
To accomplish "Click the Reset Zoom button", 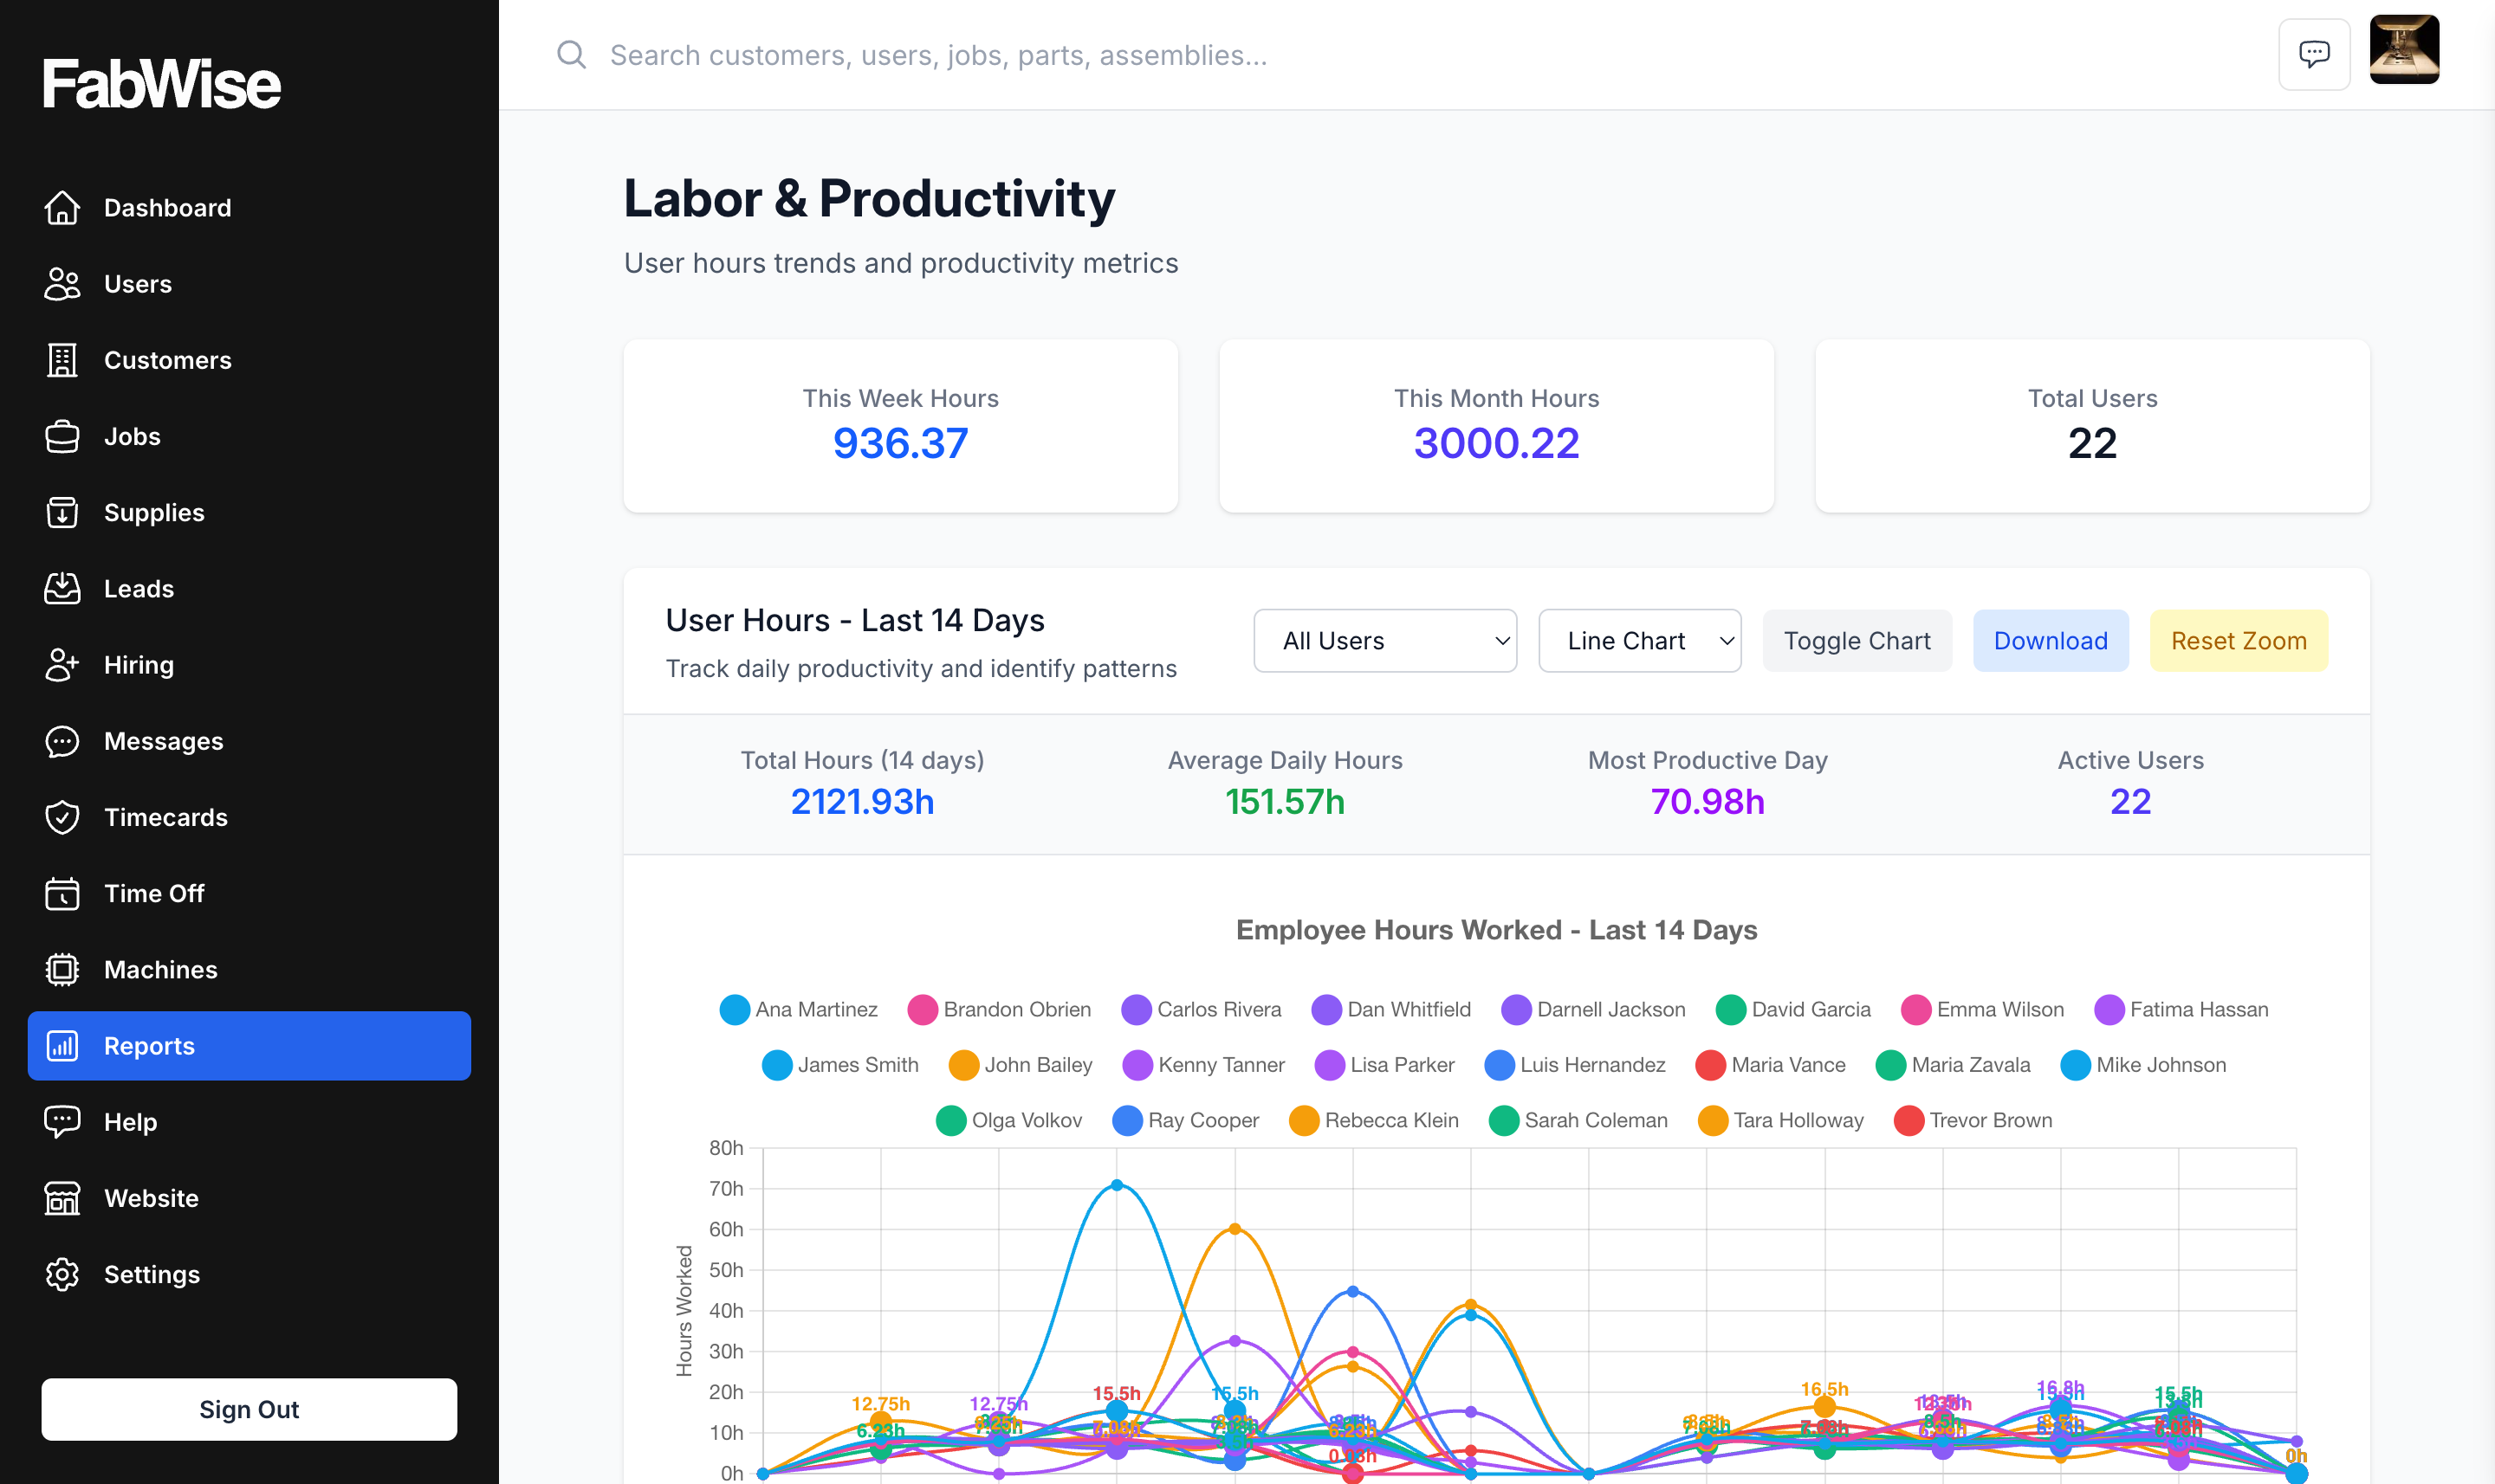I will pyautogui.click(x=2239, y=641).
